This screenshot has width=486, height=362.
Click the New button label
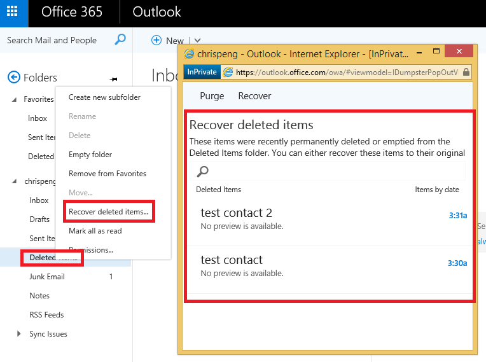pos(175,41)
